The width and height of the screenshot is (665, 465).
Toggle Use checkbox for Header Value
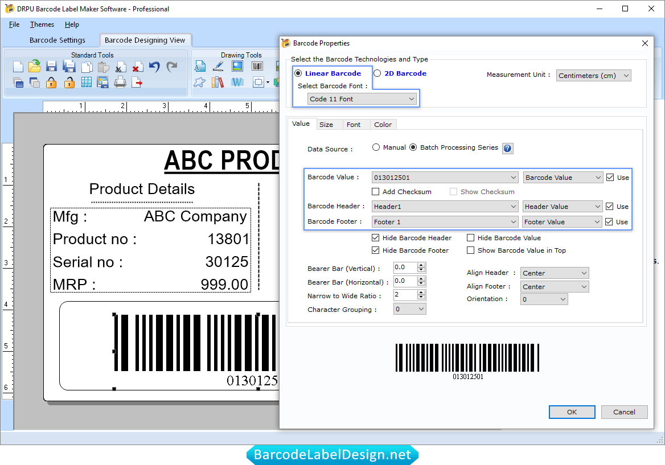(609, 207)
